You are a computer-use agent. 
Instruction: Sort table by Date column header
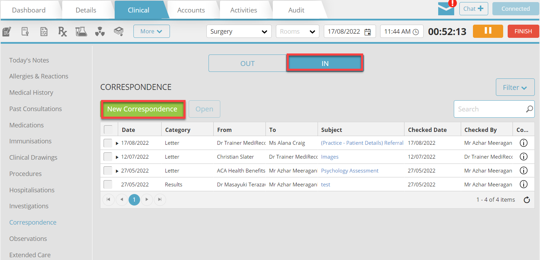[129, 130]
